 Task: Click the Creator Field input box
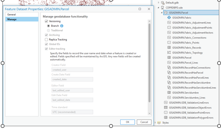[72, 70]
